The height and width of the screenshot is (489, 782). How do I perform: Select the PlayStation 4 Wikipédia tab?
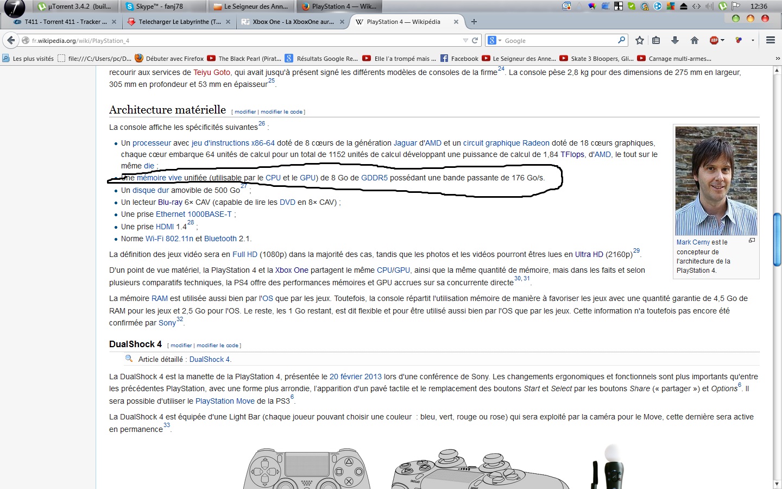click(x=406, y=22)
